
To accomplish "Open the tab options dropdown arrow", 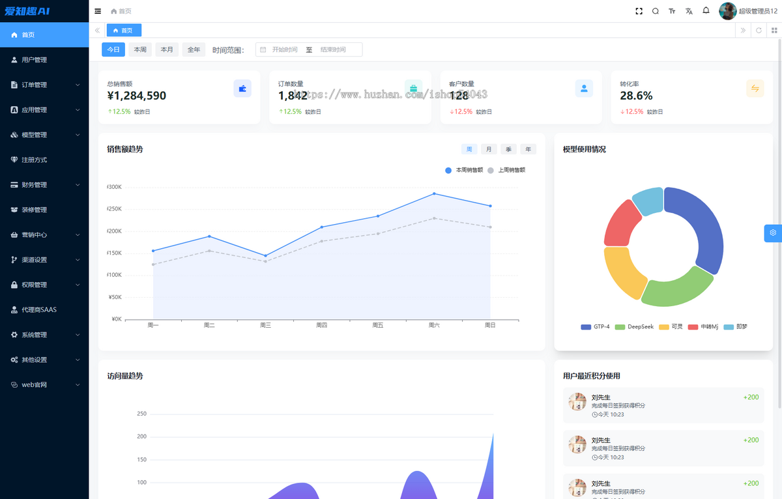I will 774,30.
